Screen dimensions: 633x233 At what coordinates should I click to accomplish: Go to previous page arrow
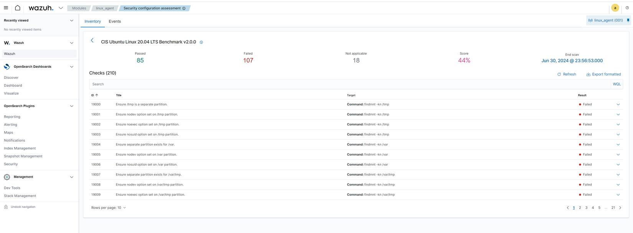568,208
